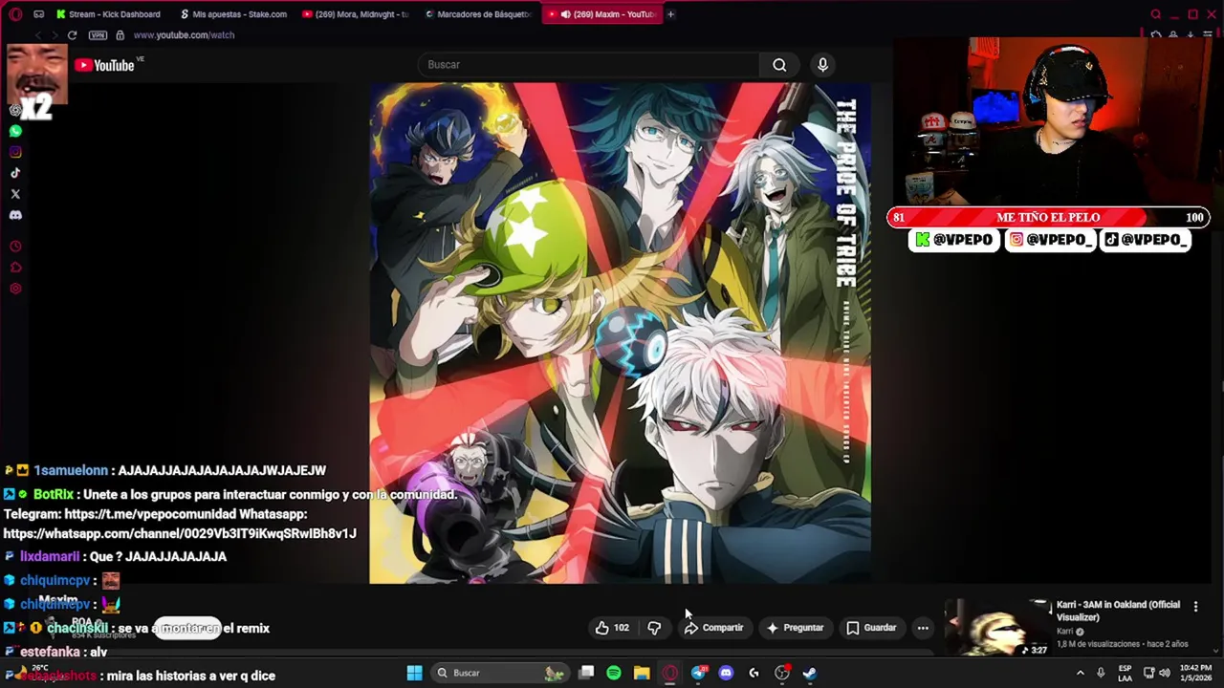This screenshot has height=688, width=1224.
Task: Start voice search with microphone
Action: (822, 65)
